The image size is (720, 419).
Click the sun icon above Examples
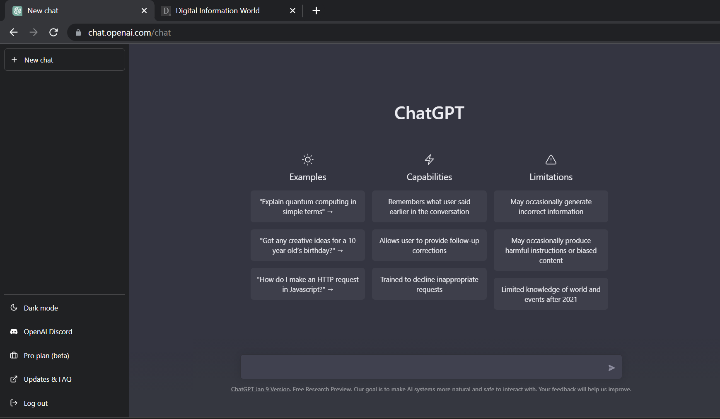click(308, 159)
